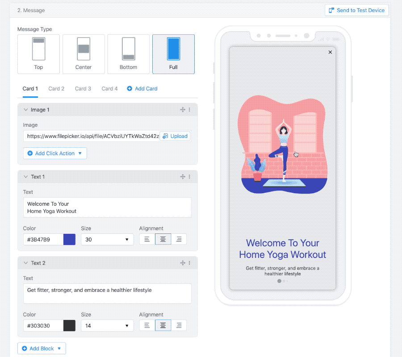Image resolution: width=402 pixels, height=357 pixels.
Task: Select the Center message type
Action: coord(84,54)
